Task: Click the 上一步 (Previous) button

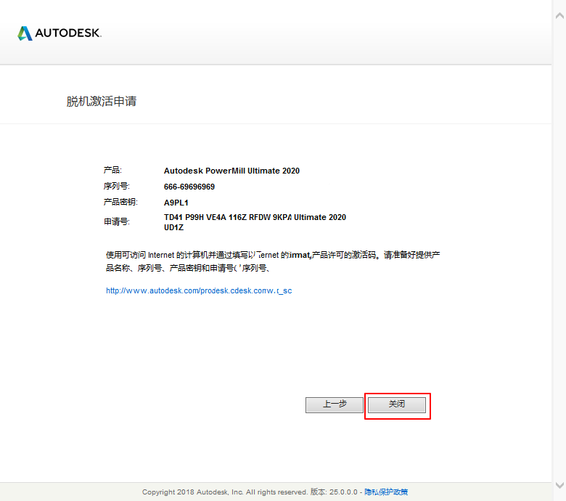Action: coord(335,405)
